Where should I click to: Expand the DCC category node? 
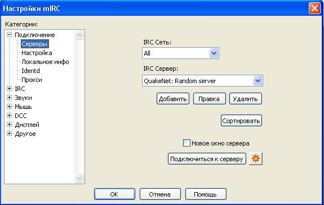tap(9, 115)
